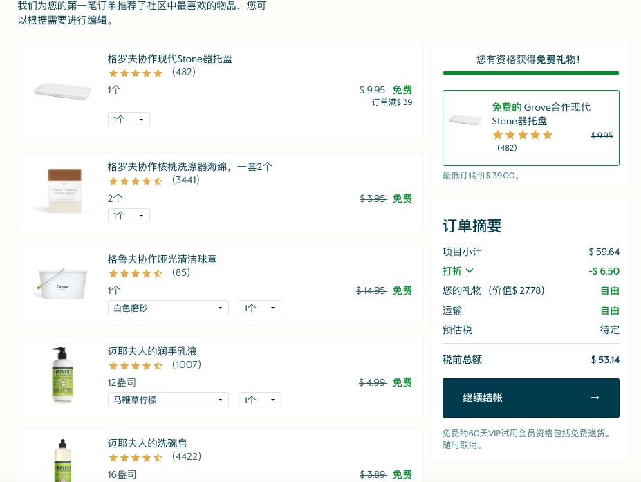Click the (3441) review count
The image size is (641, 482).
pyautogui.click(x=185, y=180)
